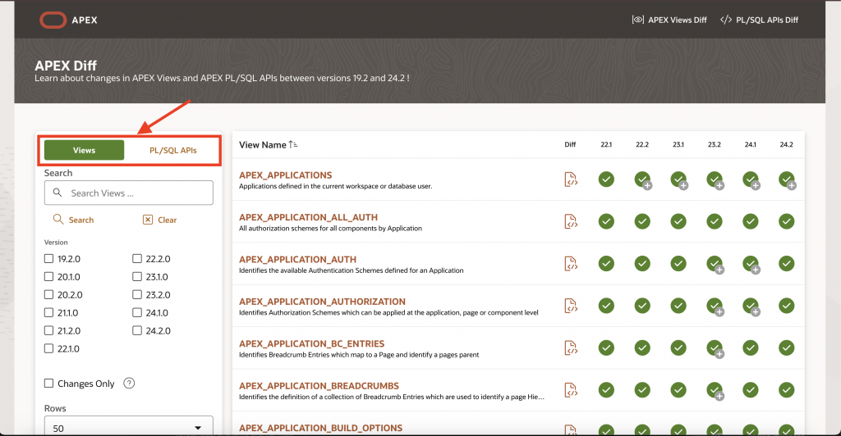The height and width of the screenshot is (436, 841).
Task: Check the 21.1.0 version checkbox
Action: coord(48,312)
